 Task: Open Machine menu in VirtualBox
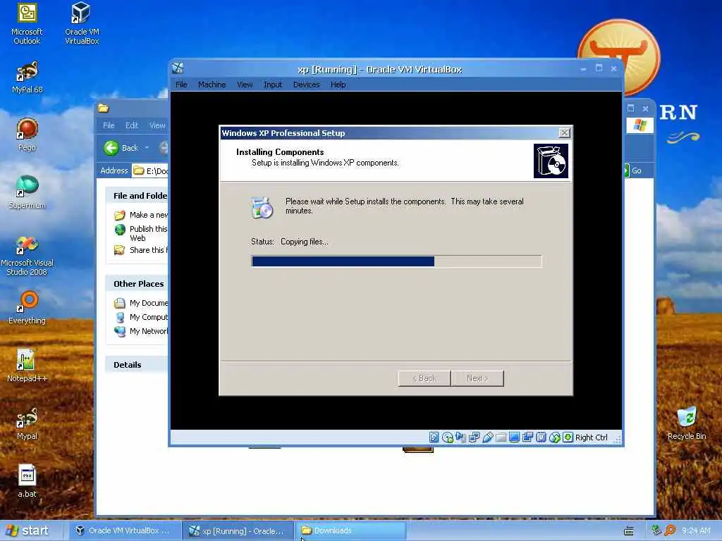point(212,85)
